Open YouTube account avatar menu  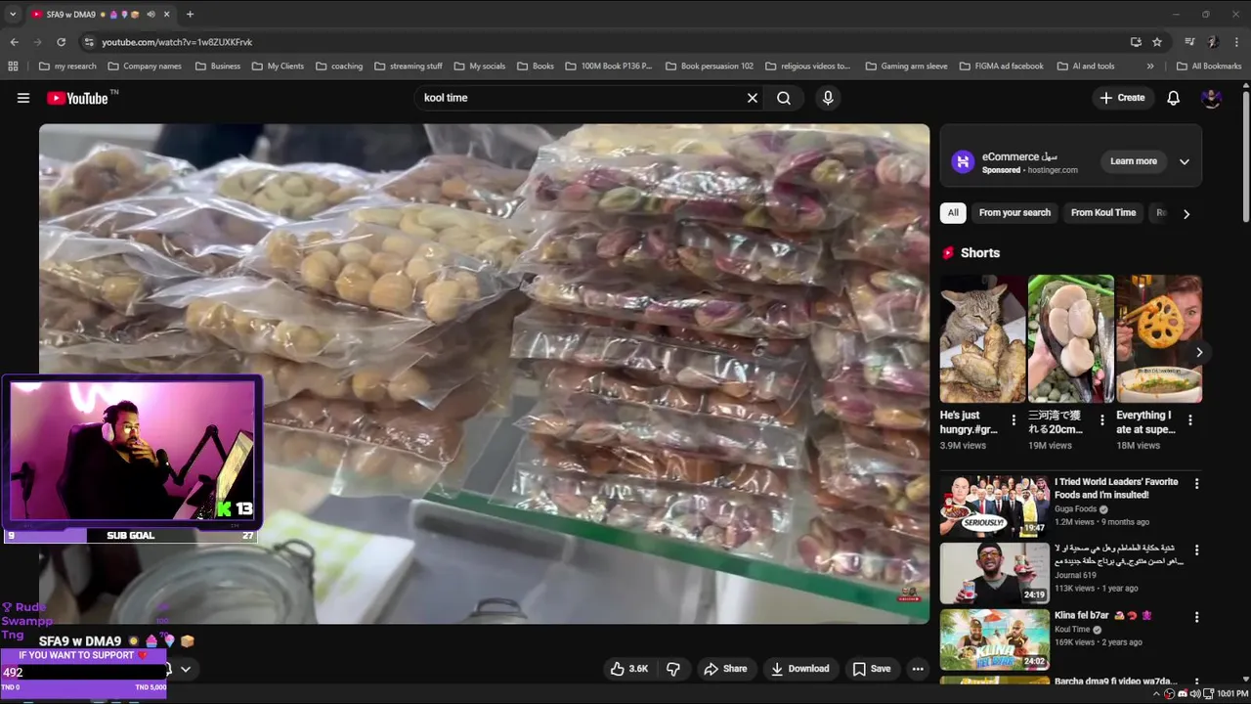coord(1211,98)
